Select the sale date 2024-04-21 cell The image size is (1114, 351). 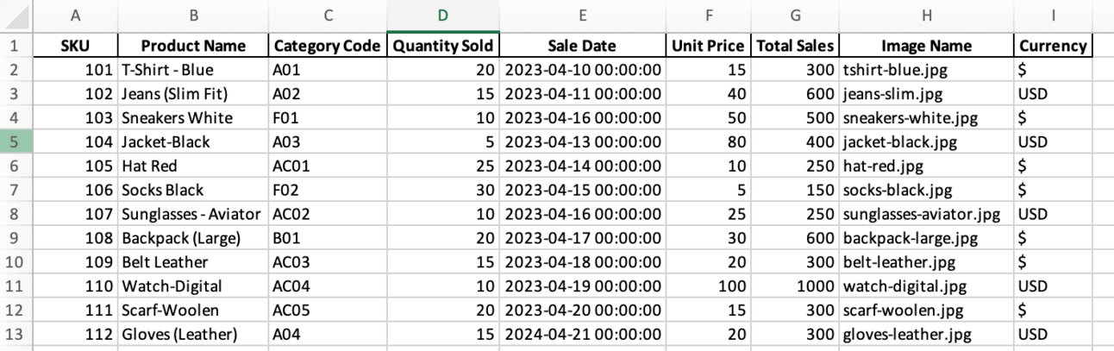(583, 334)
